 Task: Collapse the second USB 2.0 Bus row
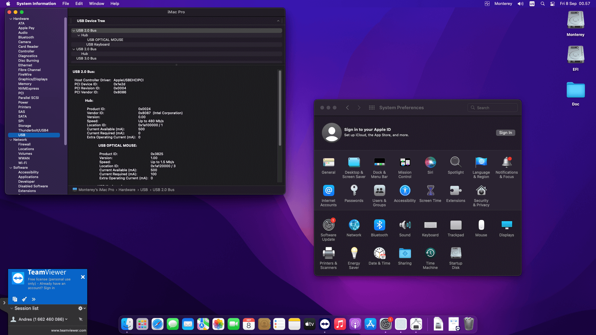(74, 49)
